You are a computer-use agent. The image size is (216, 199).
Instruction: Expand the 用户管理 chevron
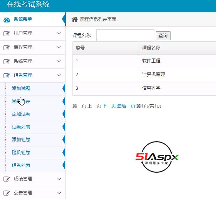click(x=59, y=33)
